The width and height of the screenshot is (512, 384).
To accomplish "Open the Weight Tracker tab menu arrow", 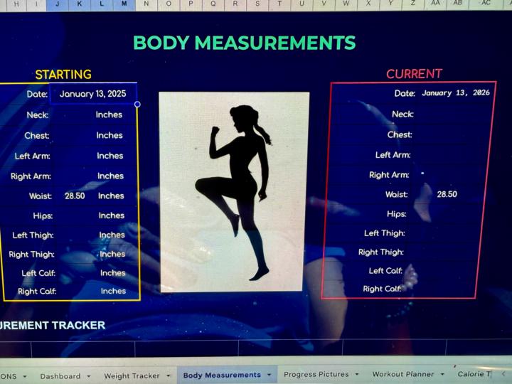I will (168, 376).
